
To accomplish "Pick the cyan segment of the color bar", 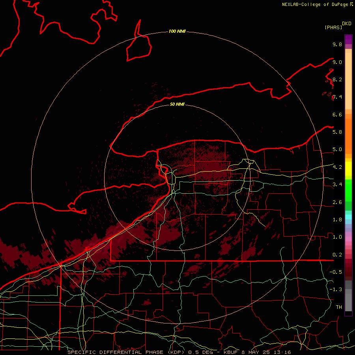I will [348, 217].
